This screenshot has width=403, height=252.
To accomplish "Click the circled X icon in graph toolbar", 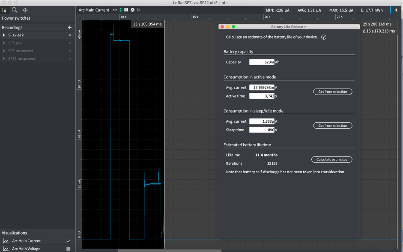I will coord(133,10).
